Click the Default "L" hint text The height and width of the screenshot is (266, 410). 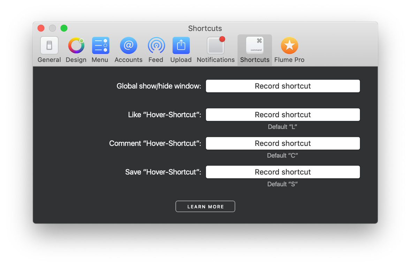pos(282,127)
